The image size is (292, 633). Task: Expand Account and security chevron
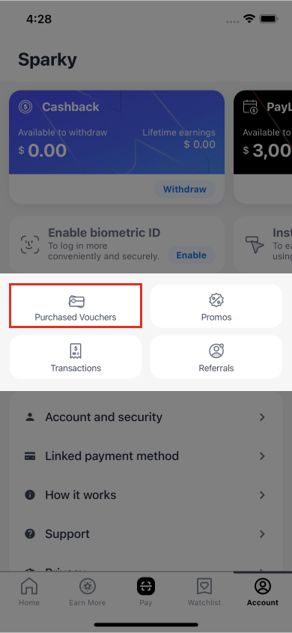[262, 417]
